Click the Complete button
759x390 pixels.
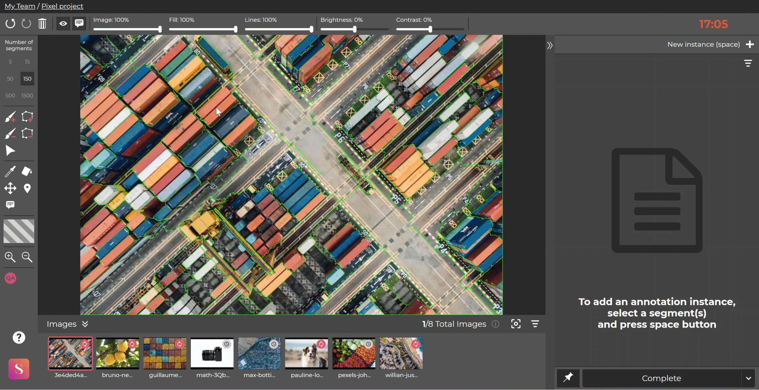[661, 378]
